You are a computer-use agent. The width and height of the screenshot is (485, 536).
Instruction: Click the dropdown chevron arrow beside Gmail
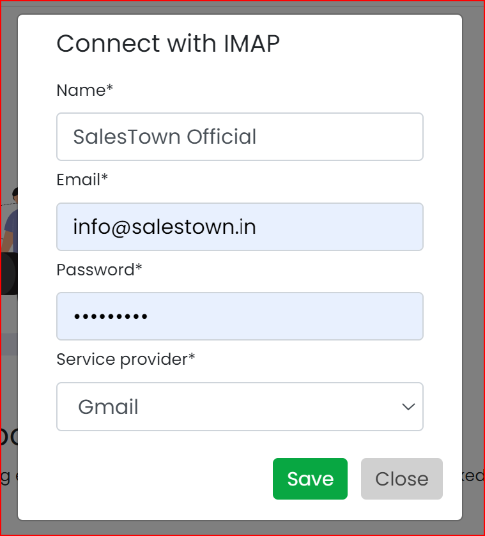408,406
